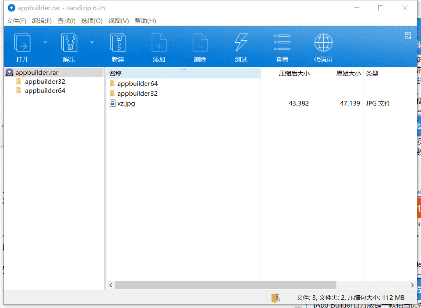Maximize the Bandizip window
This screenshot has height=308, width=421.
point(381,8)
